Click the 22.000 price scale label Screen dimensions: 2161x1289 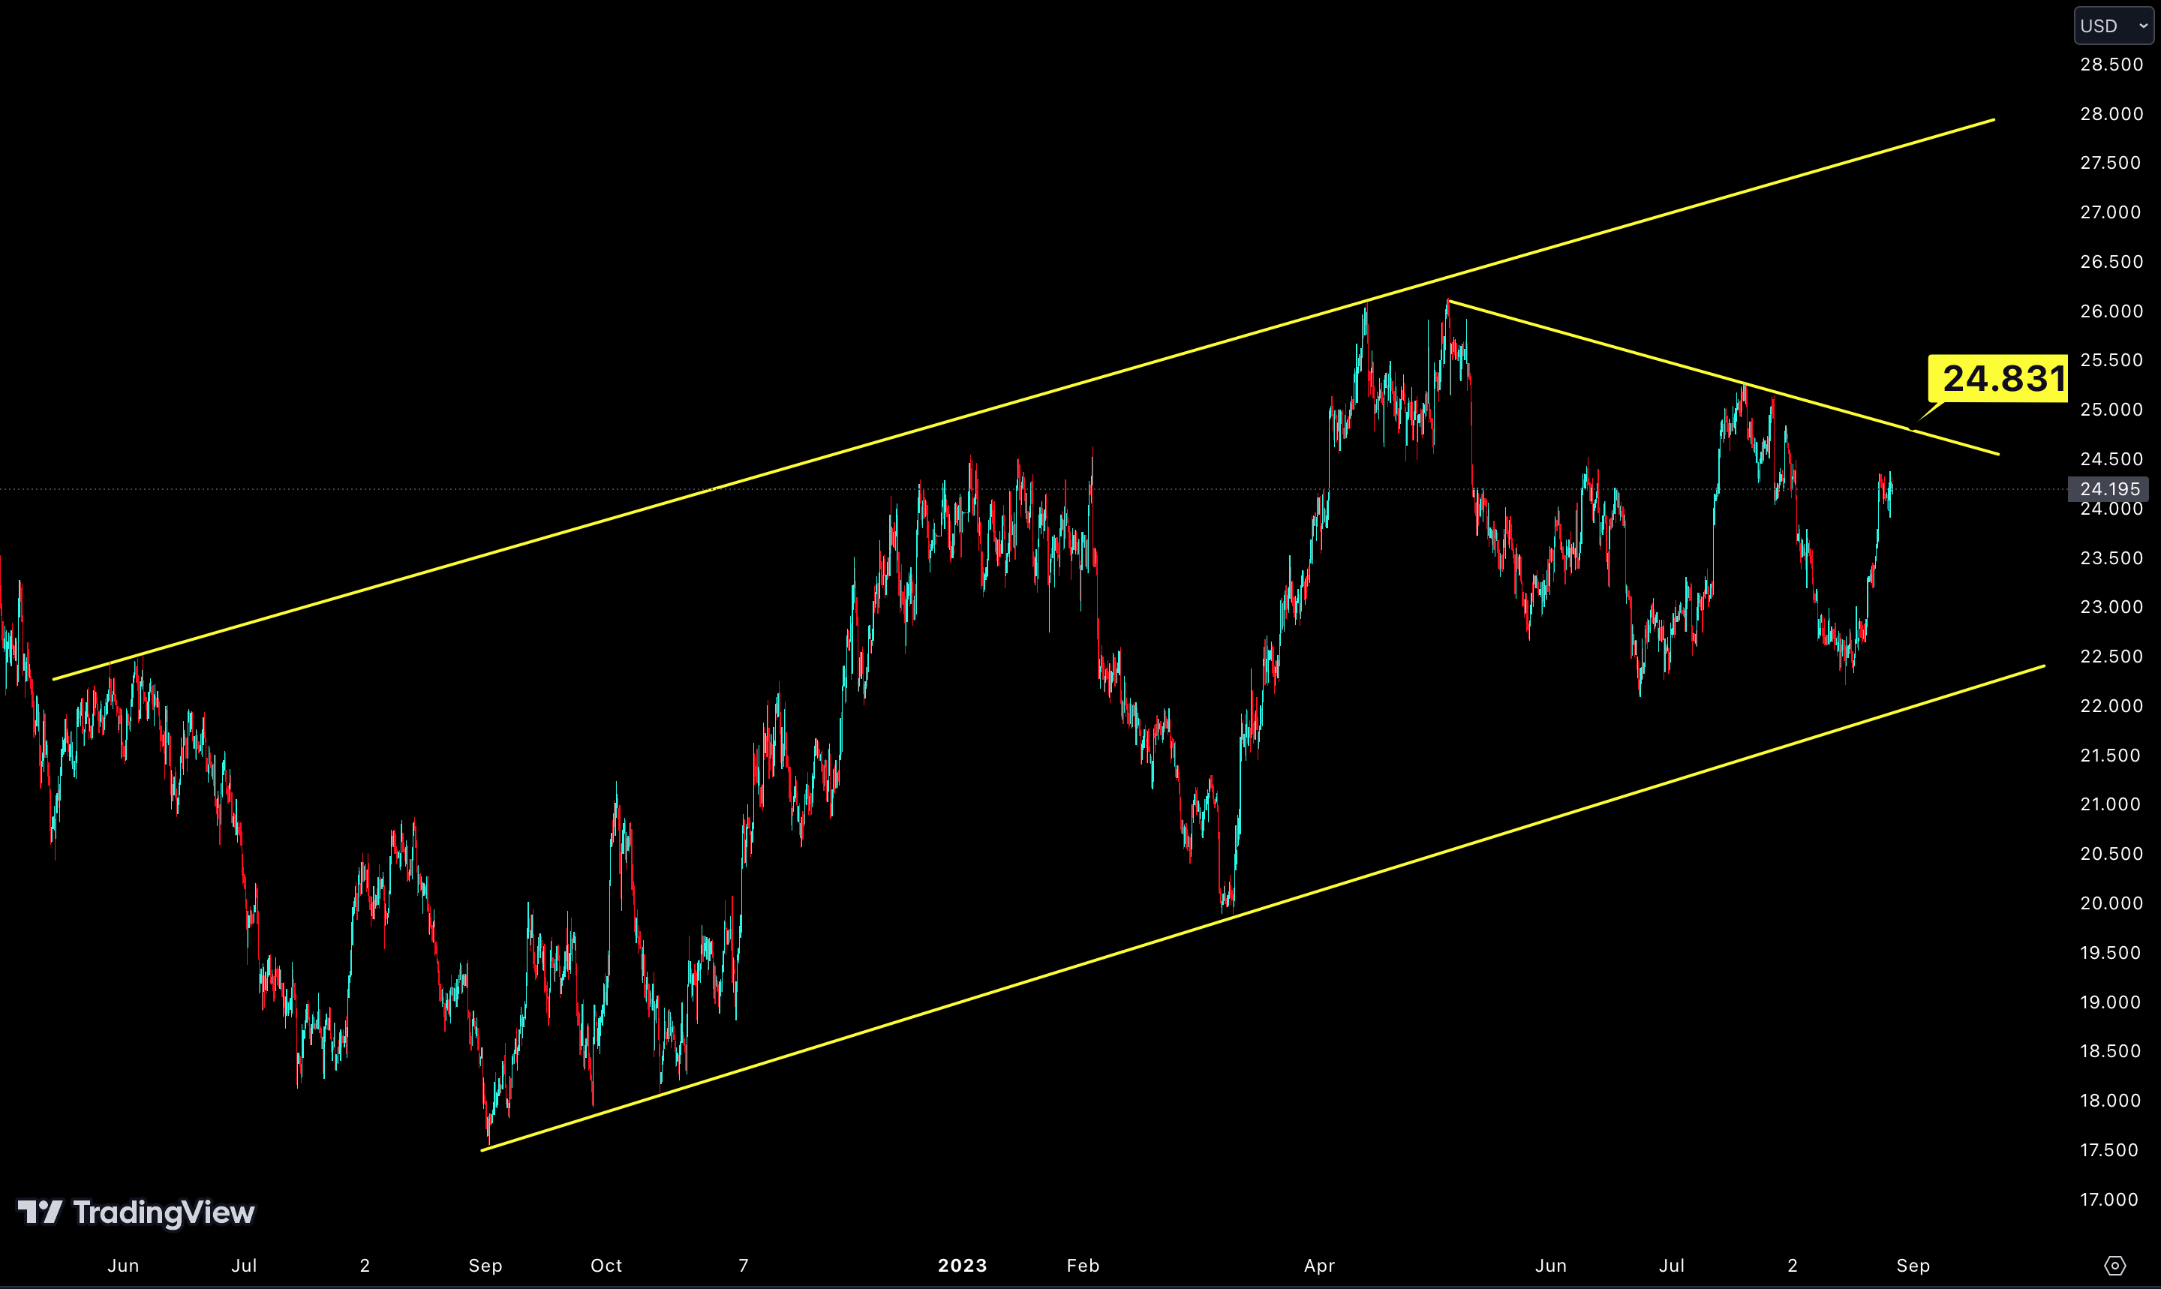click(x=2111, y=706)
